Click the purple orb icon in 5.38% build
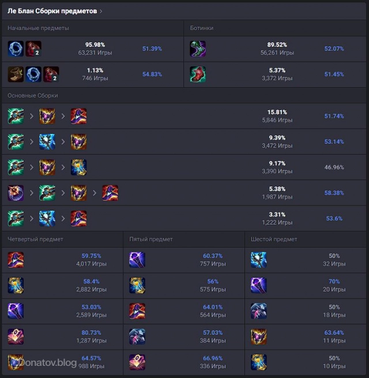 click(16, 193)
